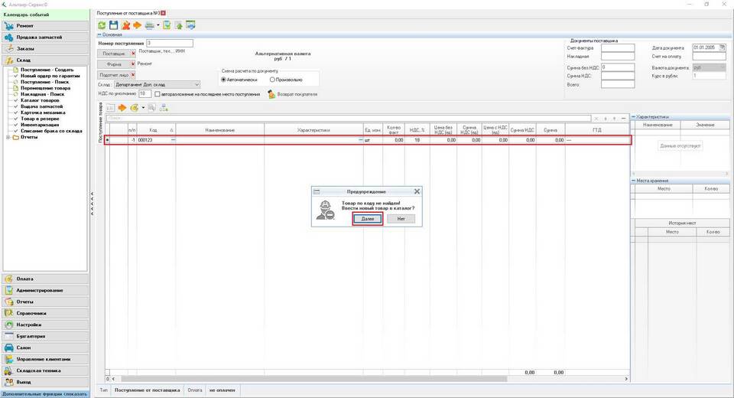Click the Возврат покупателя icon
The image size is (734, 398).
[271, 94]
